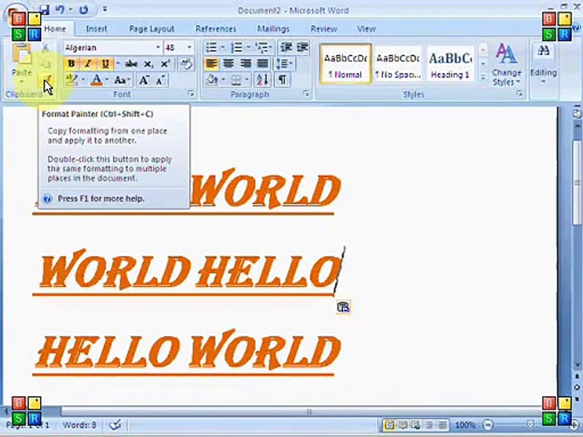The width and height of the screenshot is (583, 437).
Task: Switch to the View tab
Action: (x=366, y=29)
